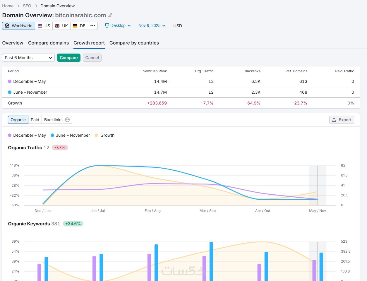367x281 pixels.
Task: Click ref. domains value 613
Action: click(x=303, y=81)
